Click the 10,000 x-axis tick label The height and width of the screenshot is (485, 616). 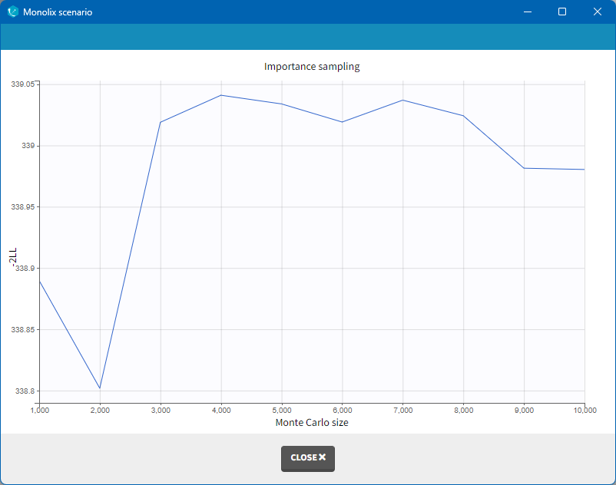tap(585, 411)
